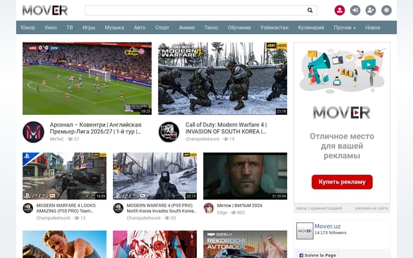This screenshot has width=413, height=258.
Task: Open the Авто category
Action: pyautogui.click(x=139, y=27)
